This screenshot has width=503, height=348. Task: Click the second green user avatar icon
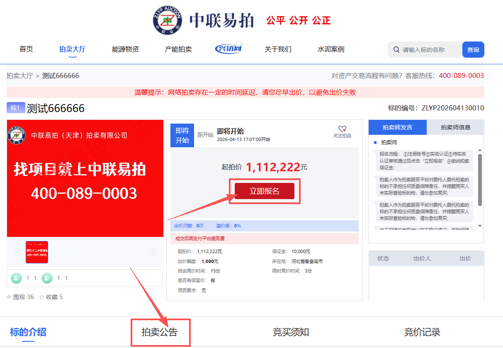click(47, 278)
